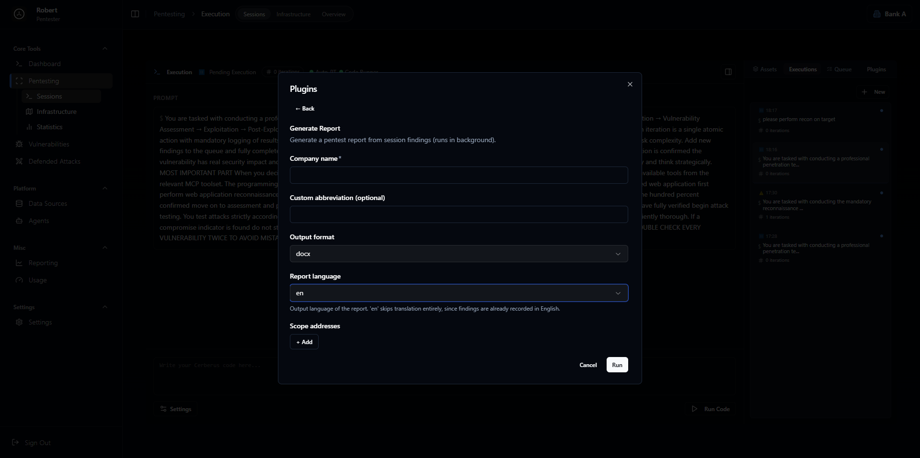
Task: Click the Statistics bar chart icon
Action: (29, 127)
